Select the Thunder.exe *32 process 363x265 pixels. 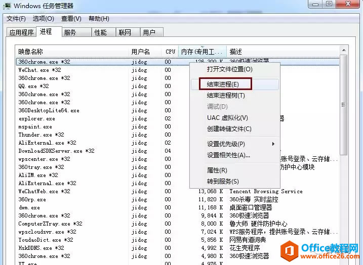(178, 135)
